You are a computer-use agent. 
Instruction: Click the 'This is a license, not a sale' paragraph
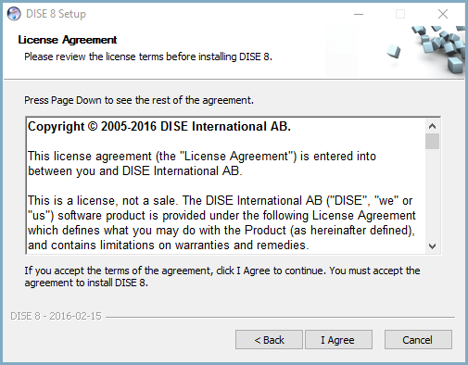[x=221, y=223]
